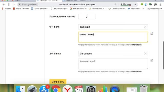Open Launchpad rocket icon in the Dock
Viewport: 164px width, 92px height.
pyautogui.click(x=32, y=89)
